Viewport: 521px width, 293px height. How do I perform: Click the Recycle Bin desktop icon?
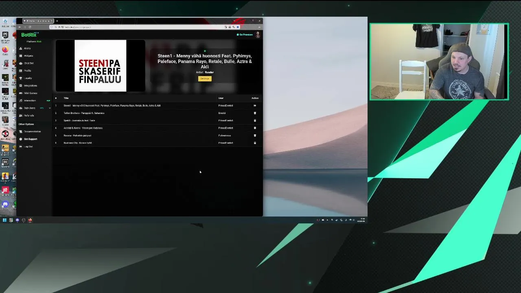(x=5, y=22)
